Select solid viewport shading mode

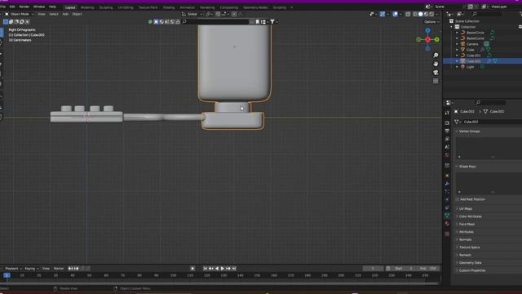[421, 14]
